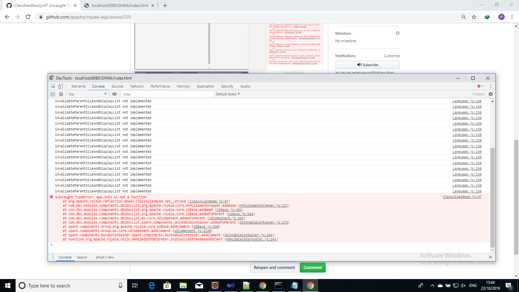Open DevTools settings gear
This screenshot has height=292, width=519.
(491, 94)
